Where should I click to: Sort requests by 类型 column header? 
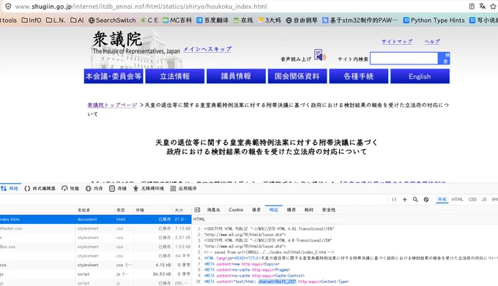coord(124,210)
